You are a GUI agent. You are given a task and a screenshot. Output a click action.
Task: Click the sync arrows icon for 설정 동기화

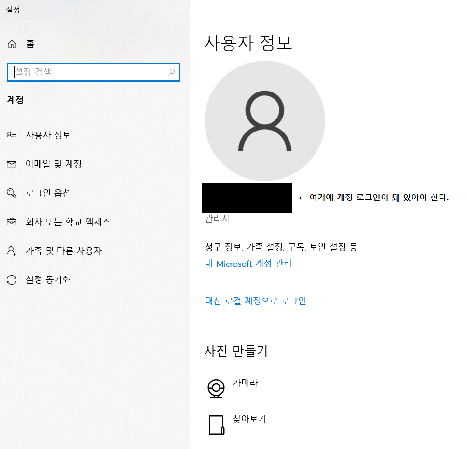coord(12,280)
